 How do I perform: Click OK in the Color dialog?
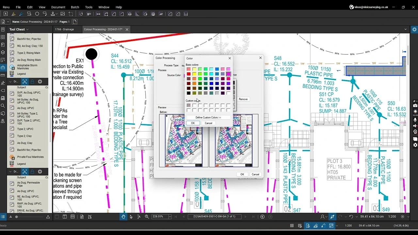click(x=193, y=123)
